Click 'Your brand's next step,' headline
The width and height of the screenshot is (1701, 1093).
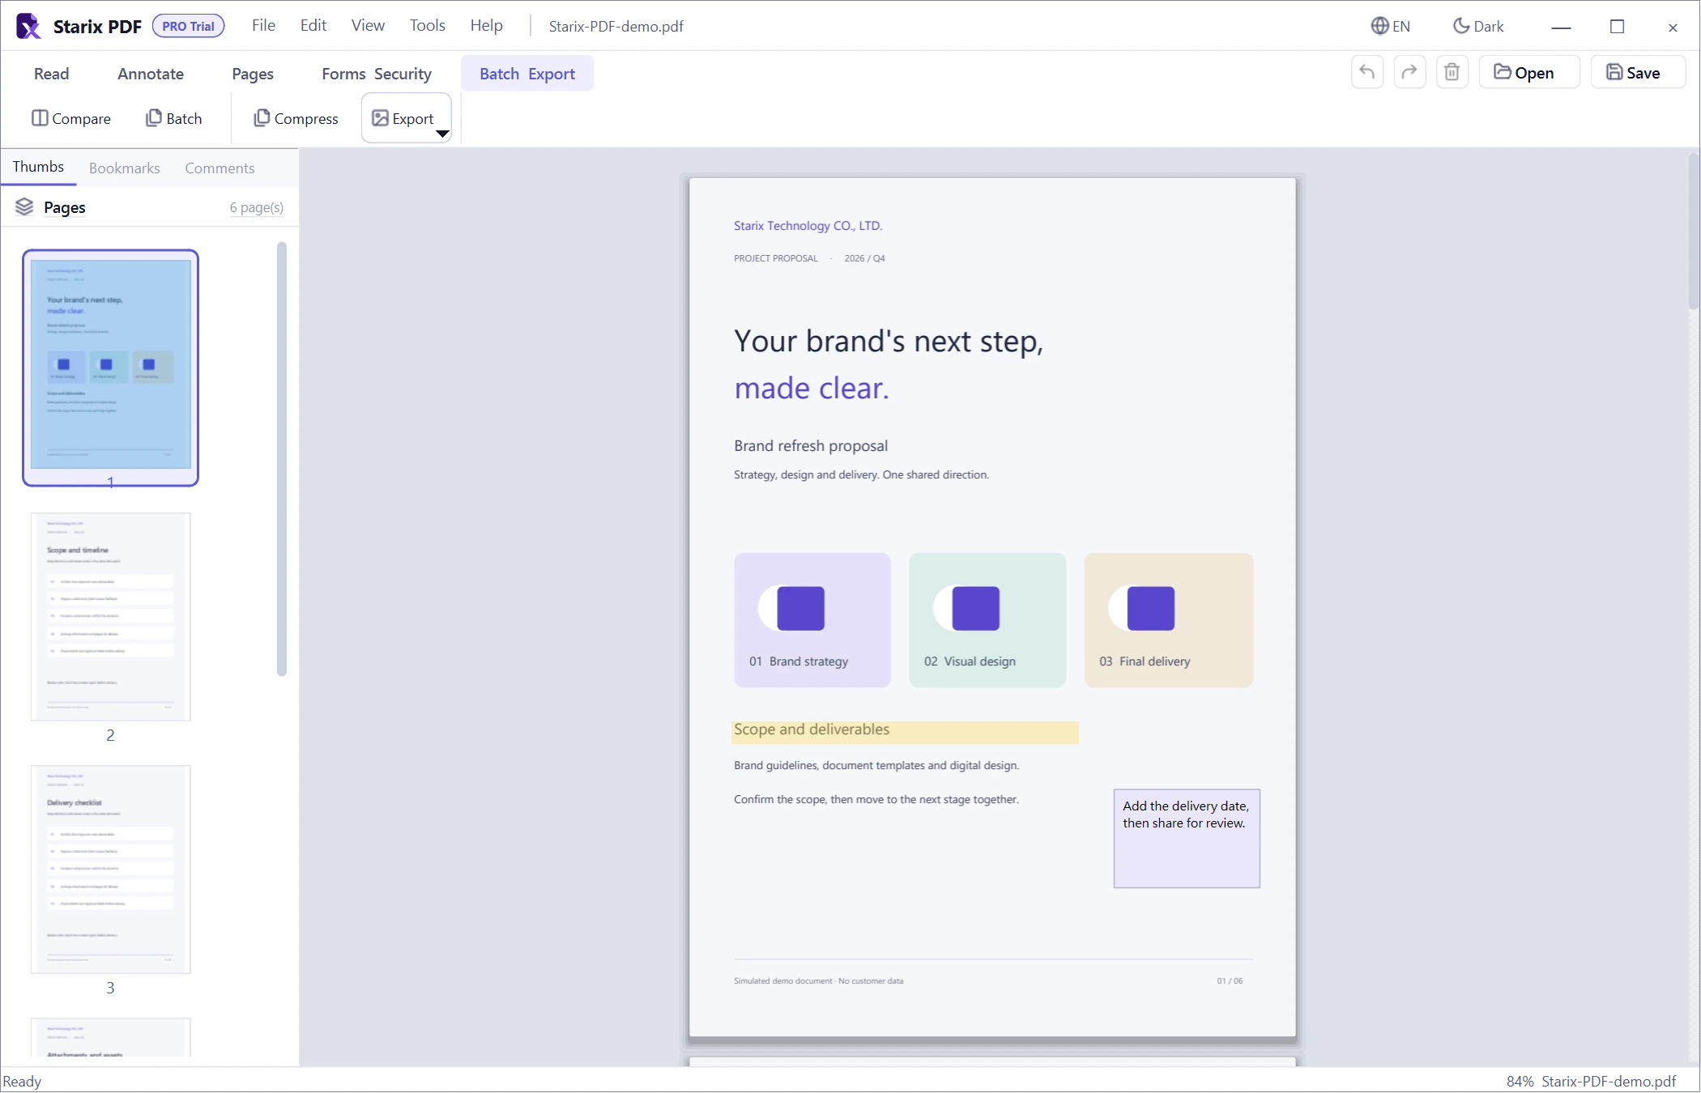point(889,342)
